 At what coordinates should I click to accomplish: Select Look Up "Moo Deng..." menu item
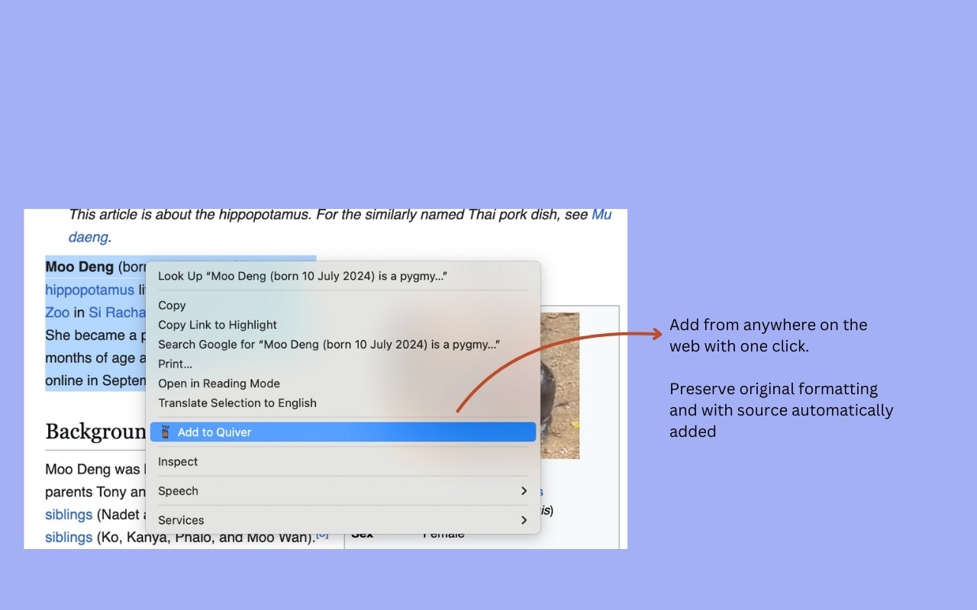point(343,276)
